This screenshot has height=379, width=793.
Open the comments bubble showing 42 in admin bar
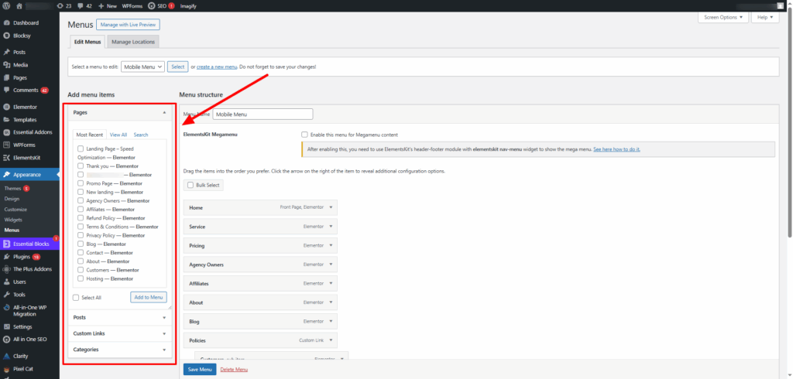82,6
